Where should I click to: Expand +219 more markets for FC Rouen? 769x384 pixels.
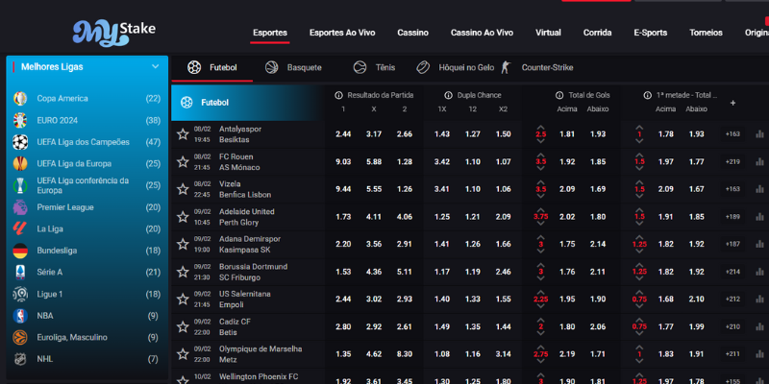[732, 161]
